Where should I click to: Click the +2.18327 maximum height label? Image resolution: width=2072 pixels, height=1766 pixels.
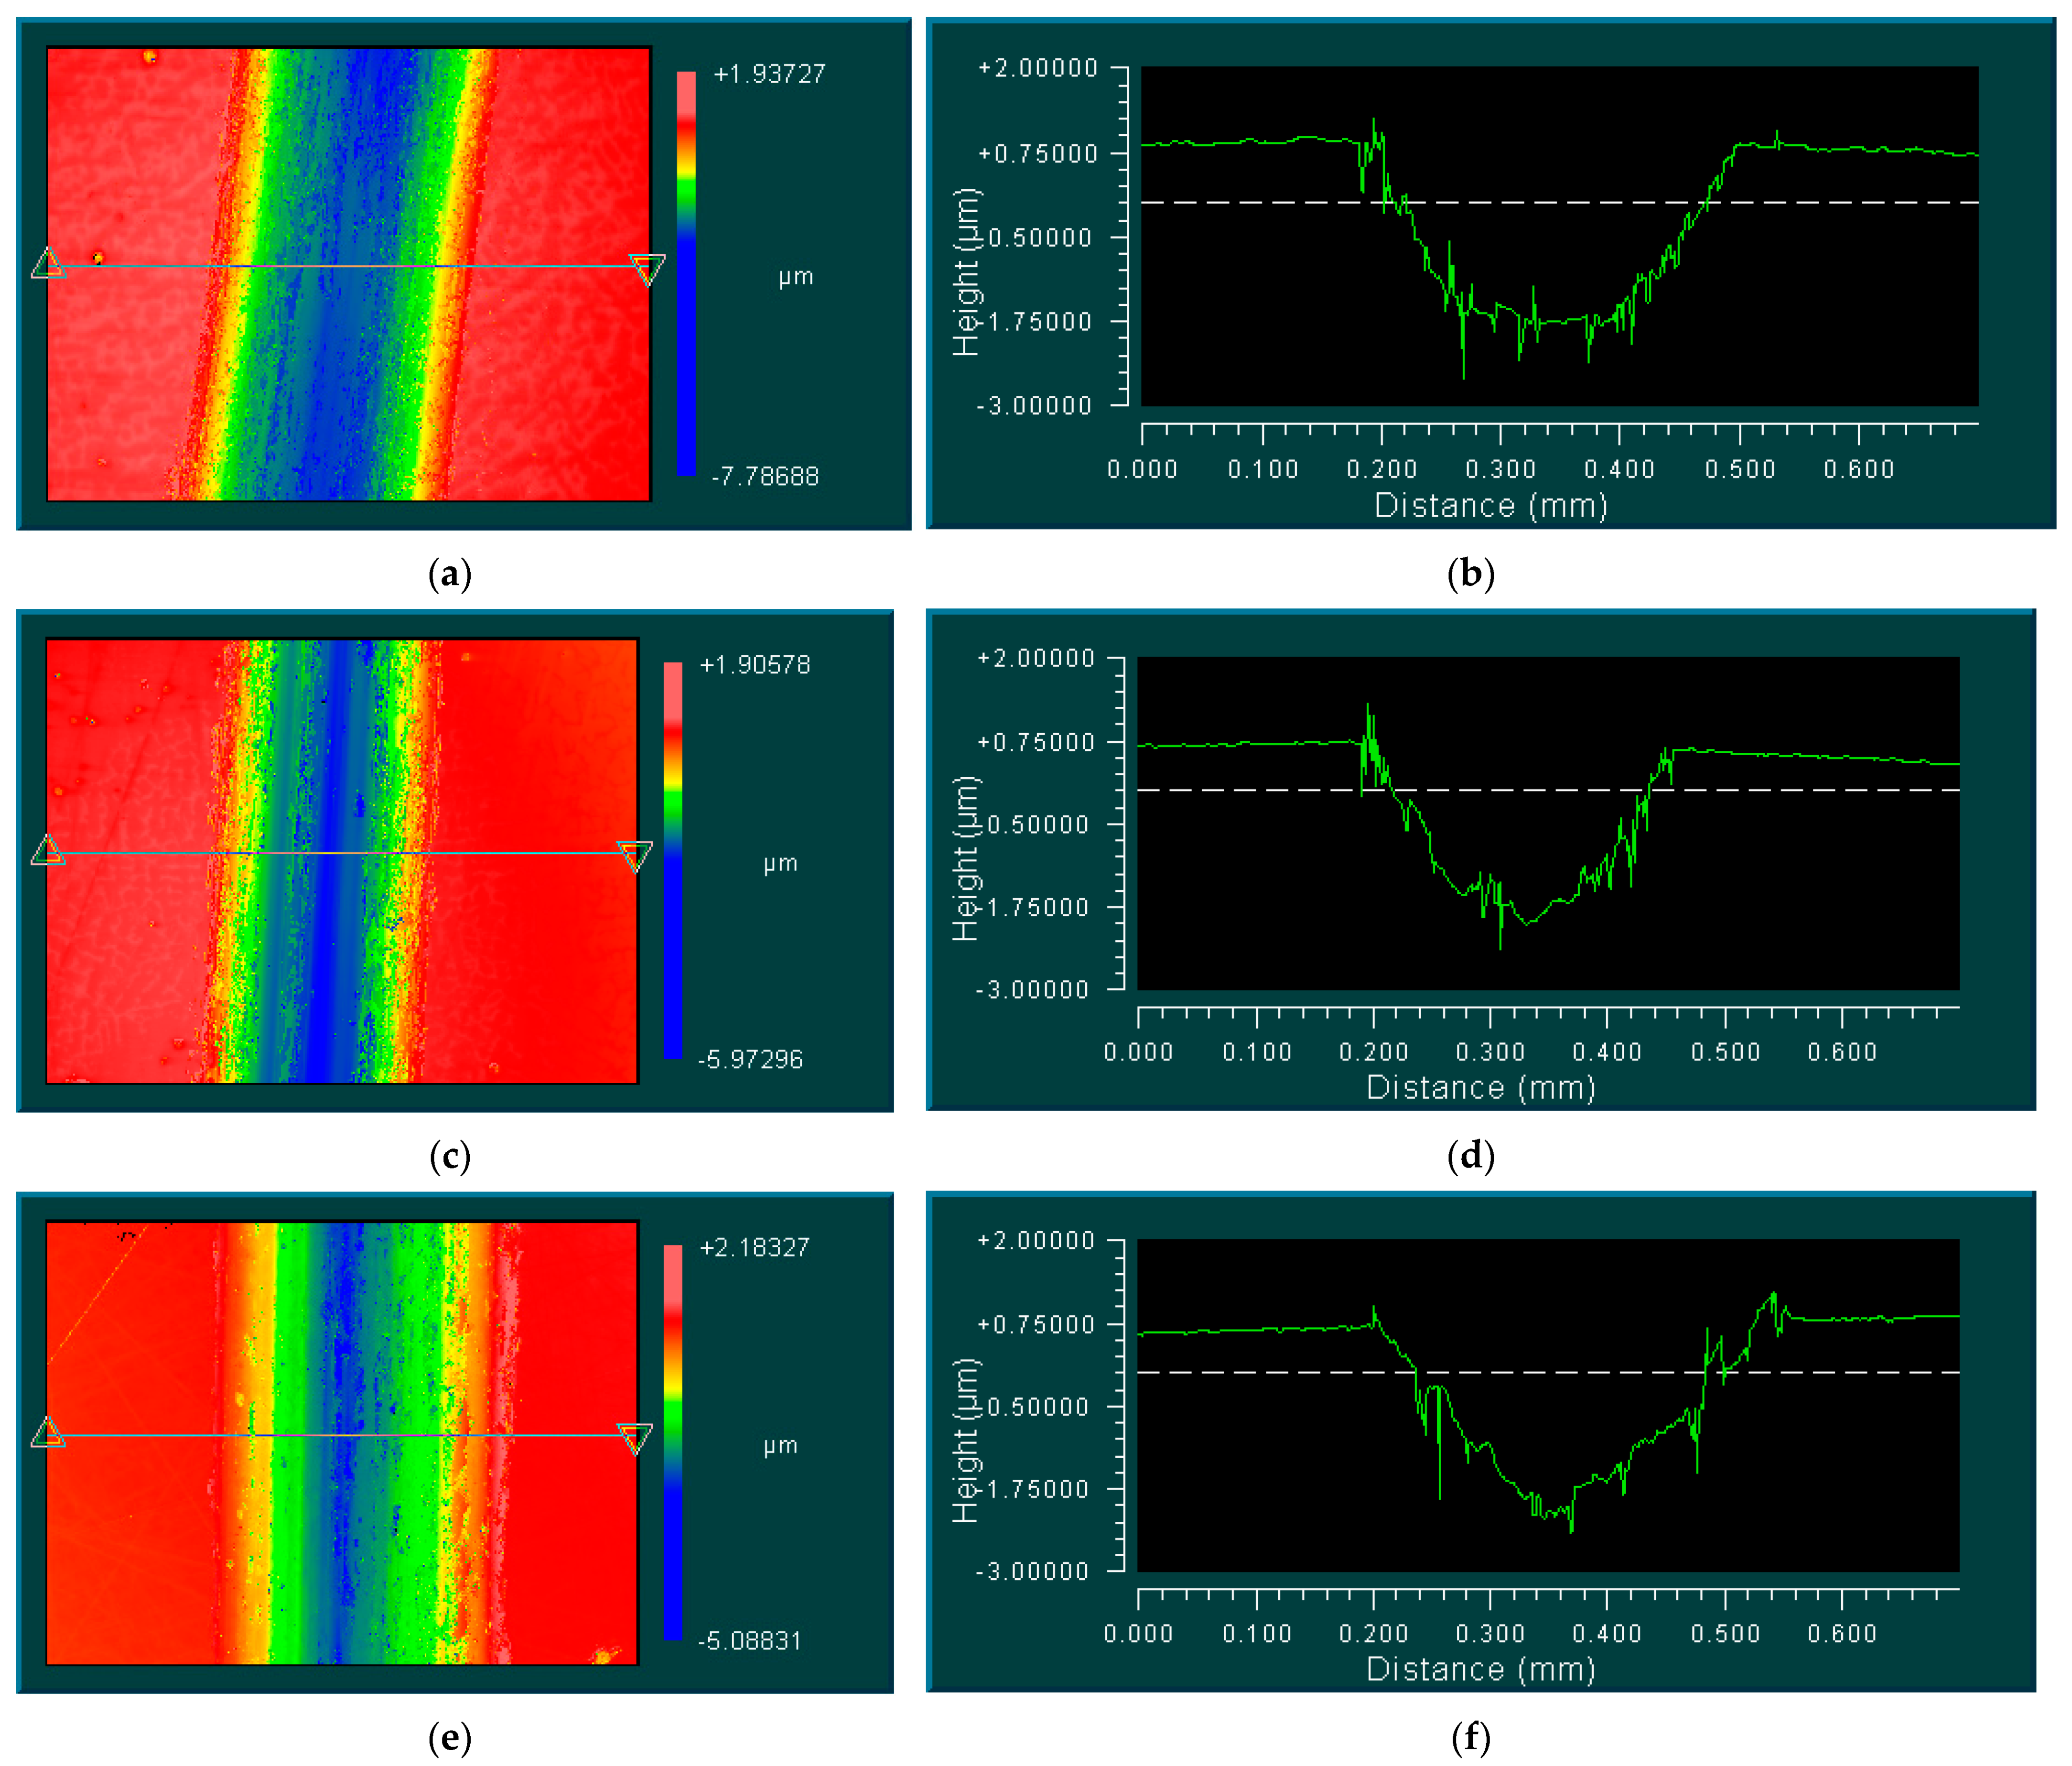coord(755,1247)
